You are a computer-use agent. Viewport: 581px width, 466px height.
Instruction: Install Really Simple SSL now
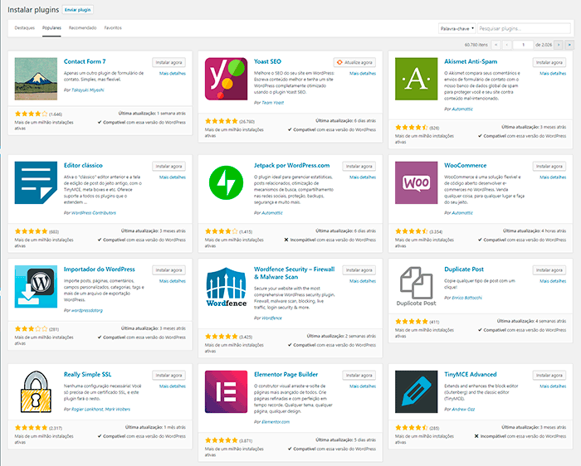[x=169, y=376]
